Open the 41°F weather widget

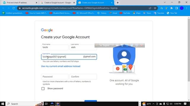(x=146, y=104)
